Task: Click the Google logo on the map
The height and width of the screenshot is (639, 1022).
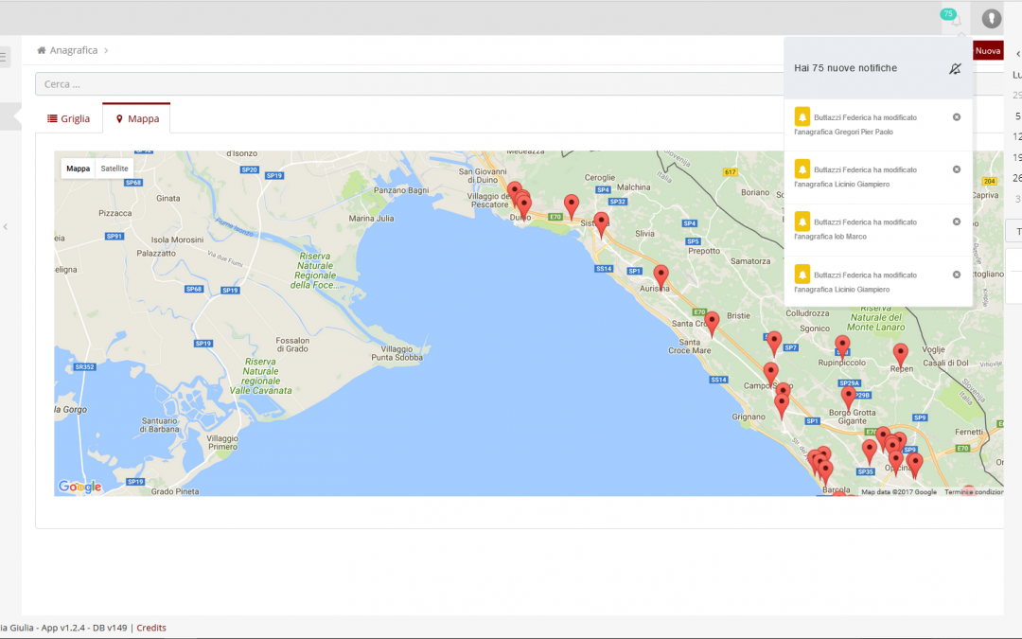Action: [x=79, y=487]
